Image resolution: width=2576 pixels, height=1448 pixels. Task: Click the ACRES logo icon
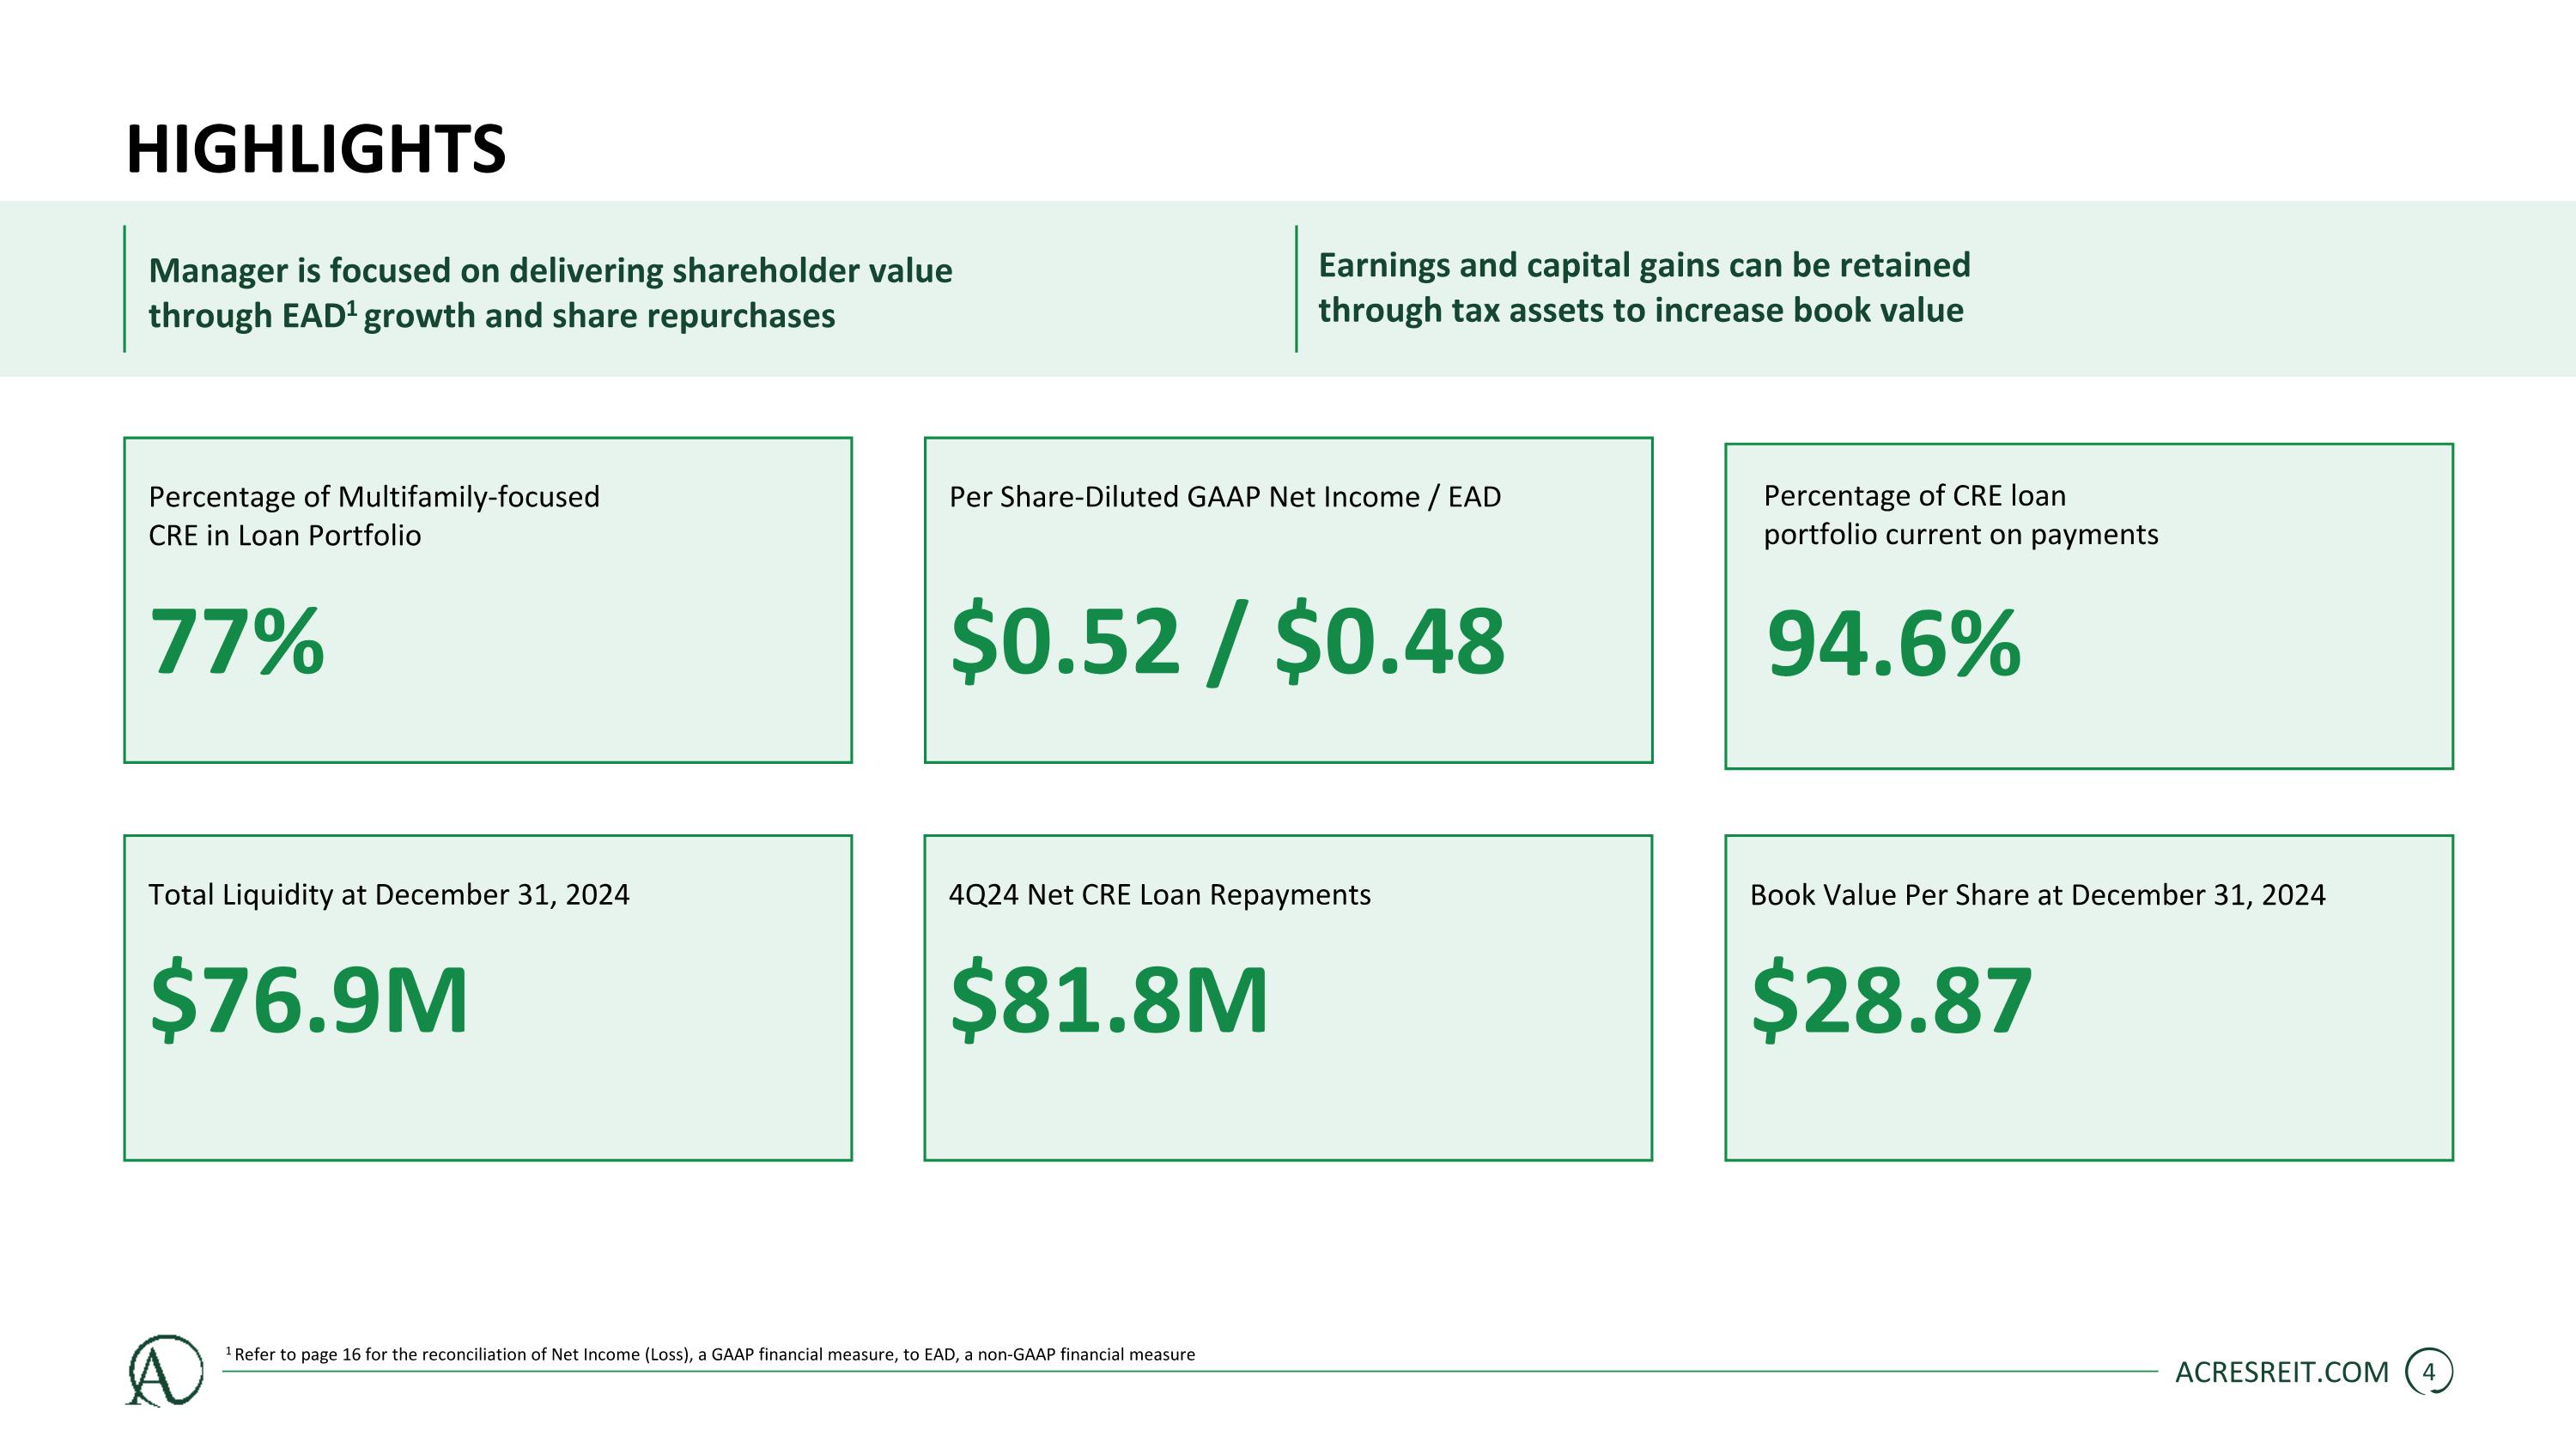pyautogui.click(x=165, y=1370)
